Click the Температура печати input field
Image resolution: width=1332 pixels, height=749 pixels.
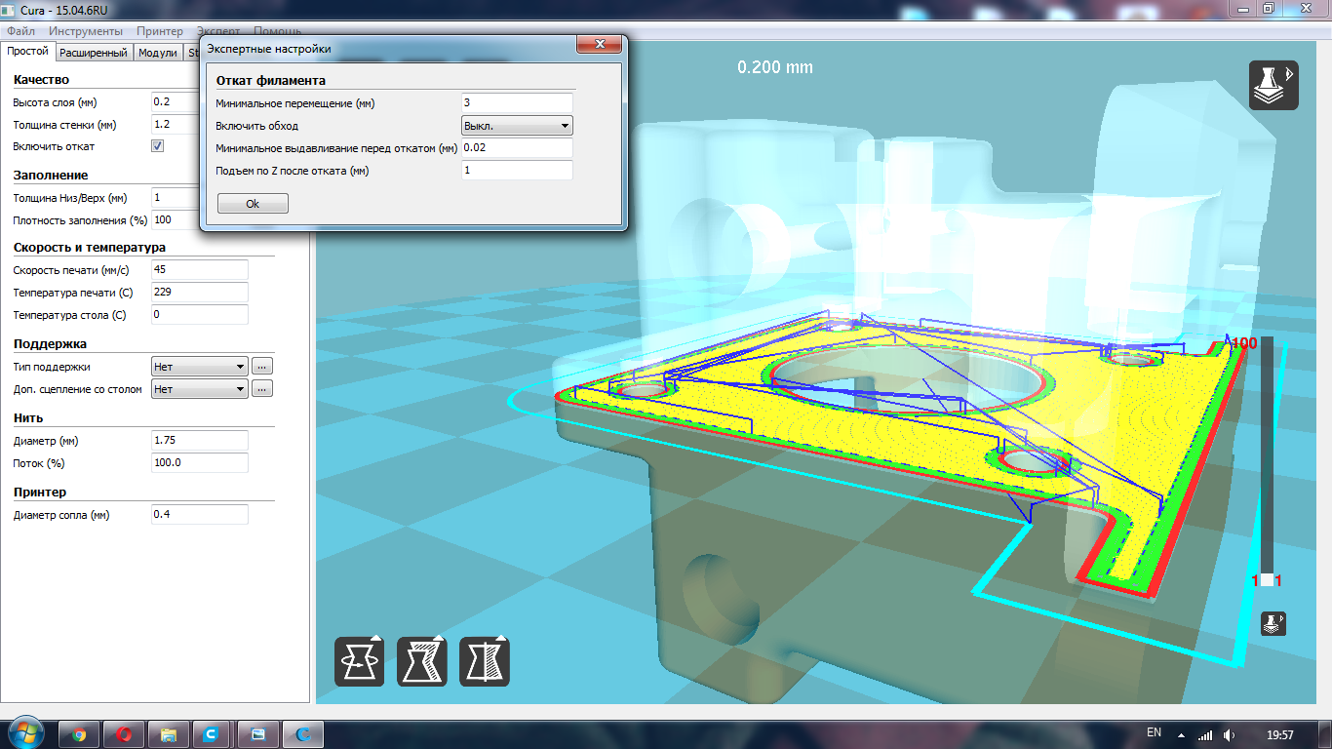coord(200,293)
